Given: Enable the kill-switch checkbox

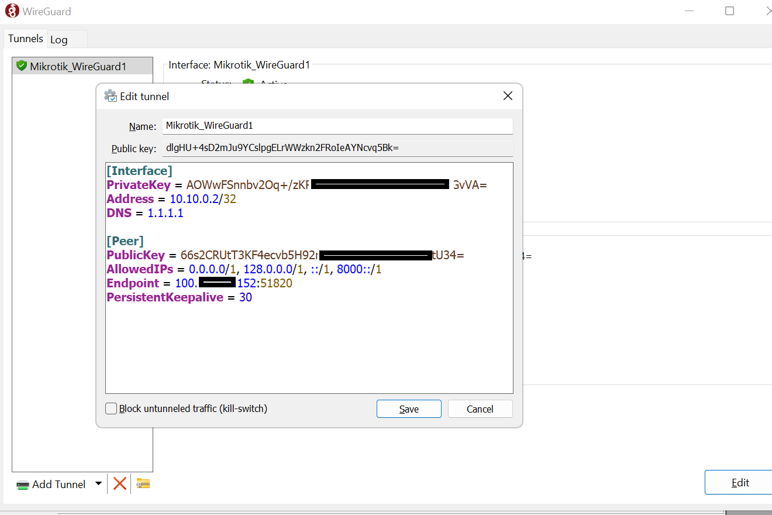Looking at the screenshot, I should tap(111, 408).
